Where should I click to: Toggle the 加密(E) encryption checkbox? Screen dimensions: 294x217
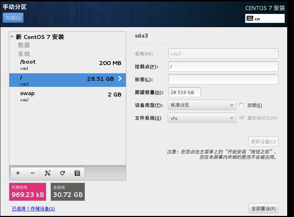(241, 105)
